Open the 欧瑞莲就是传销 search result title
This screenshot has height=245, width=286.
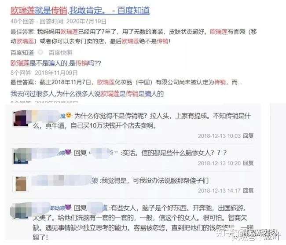(x=80, y=10)
